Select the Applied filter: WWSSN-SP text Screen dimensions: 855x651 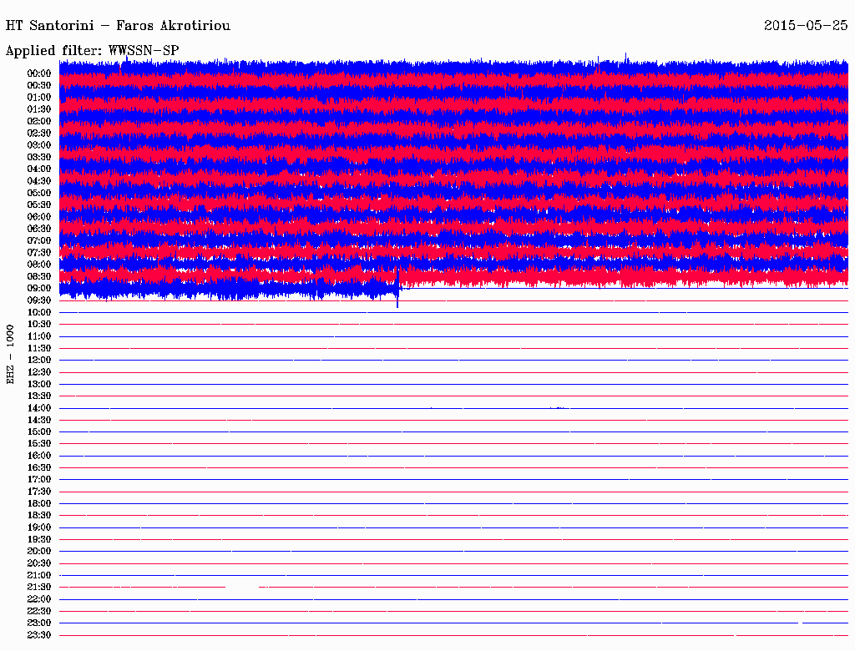[x=92, y=50]
